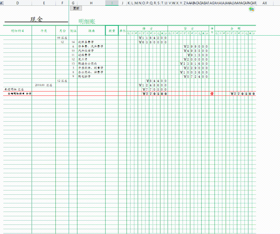
Task: Click the 贷方 section header
Action: click(188, 28)
